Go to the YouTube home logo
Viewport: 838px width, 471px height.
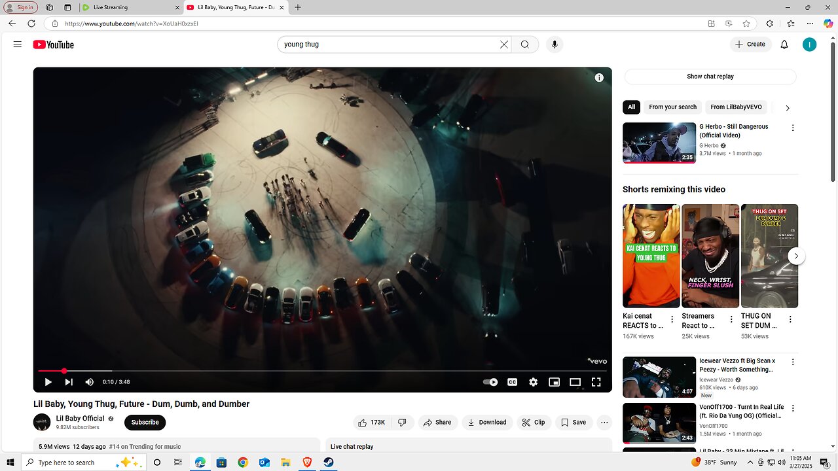(54, 44)
